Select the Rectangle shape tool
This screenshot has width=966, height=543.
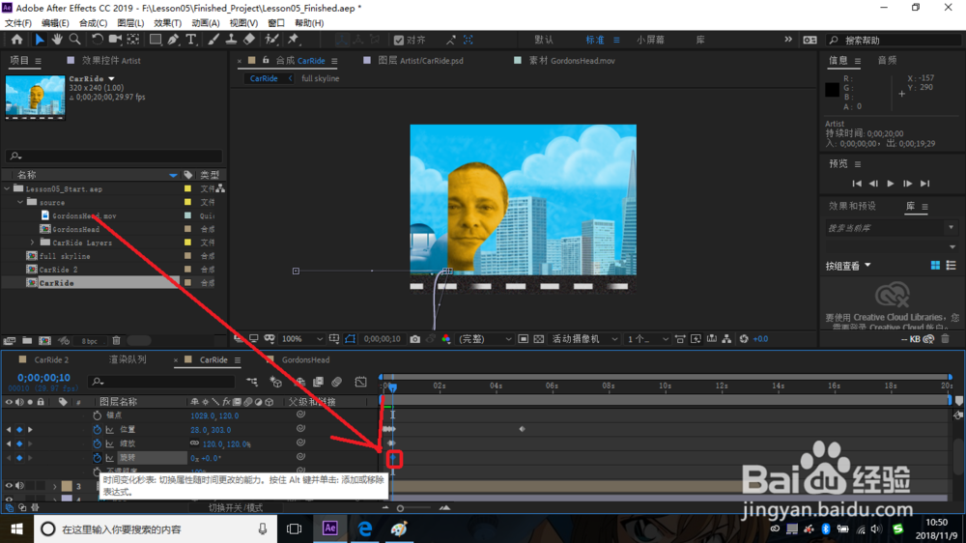coord(156,40)
